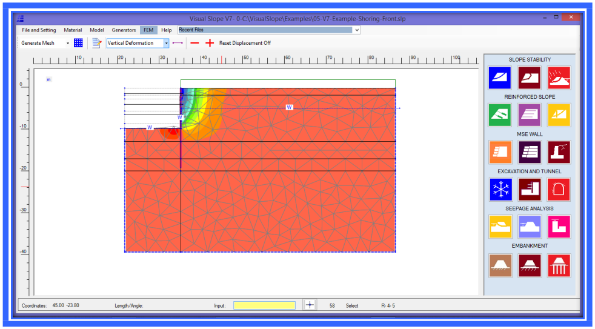Click the red plus icon
The width and height of the screenshot is (595, 329).
[210, 43]
